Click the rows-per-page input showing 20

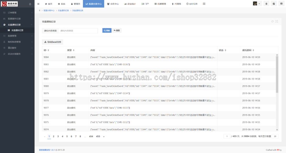(x=275, y=136)
